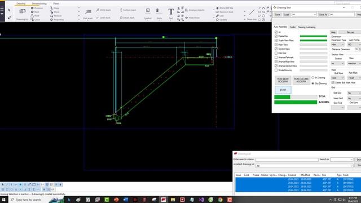Switch to the Drawing ribbon tab

tap(21, 4)
